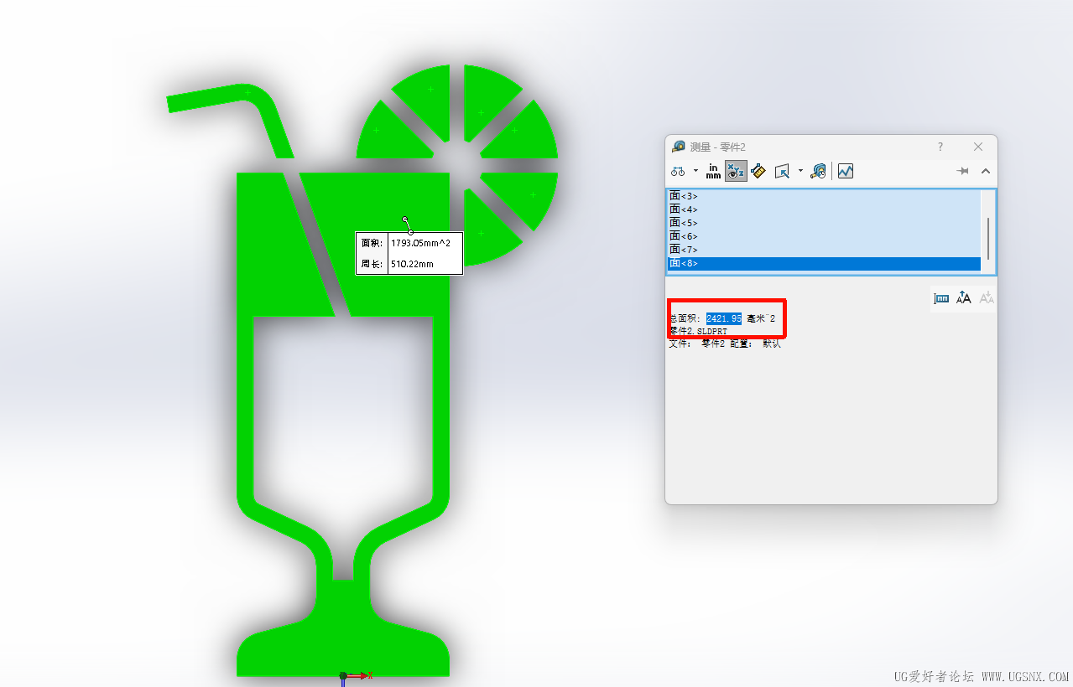This screenshot has width=1073, height=687.
Task: Select 面<4> in selection list
Action: coord(824,209)
